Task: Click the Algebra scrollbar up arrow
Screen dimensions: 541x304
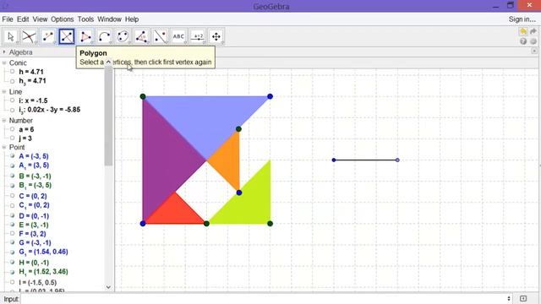Action: point(108,62)
